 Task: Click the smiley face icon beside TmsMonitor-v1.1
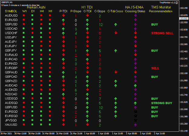coord(177,3)
